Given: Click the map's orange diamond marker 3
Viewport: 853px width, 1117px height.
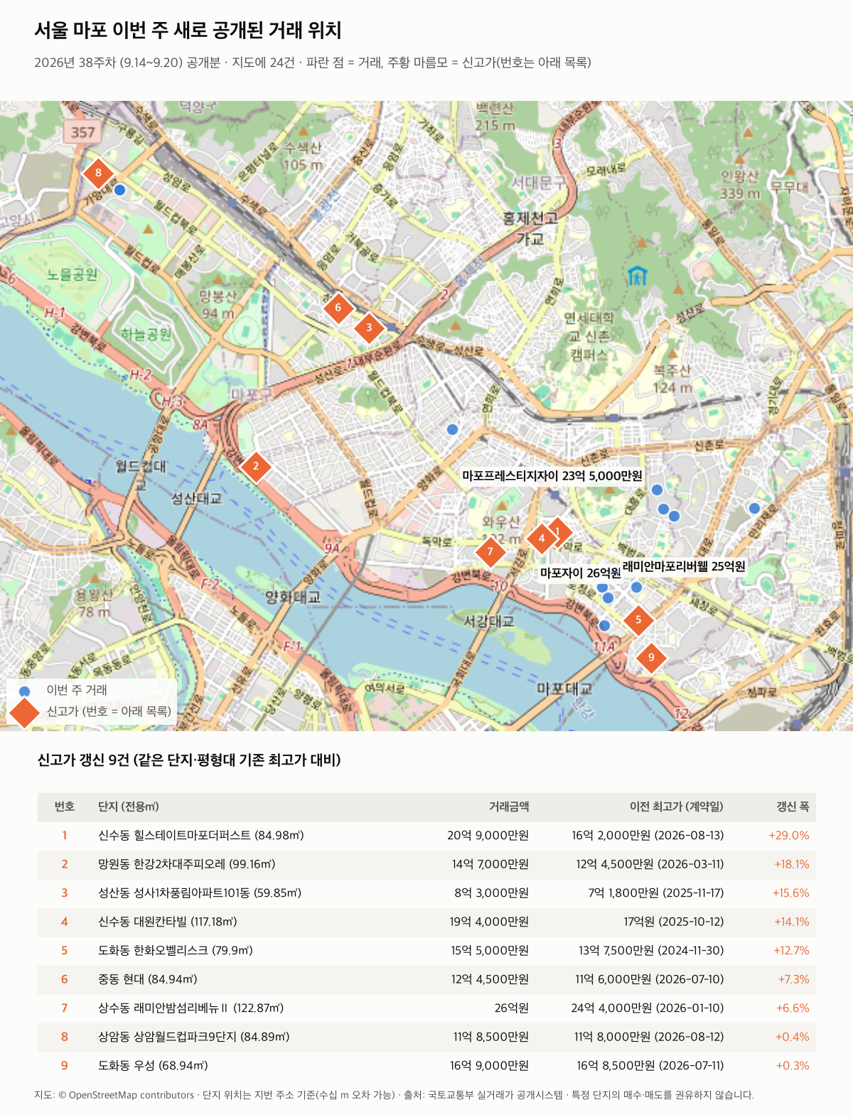Looking at the screenshot, I should click(369, 328).
